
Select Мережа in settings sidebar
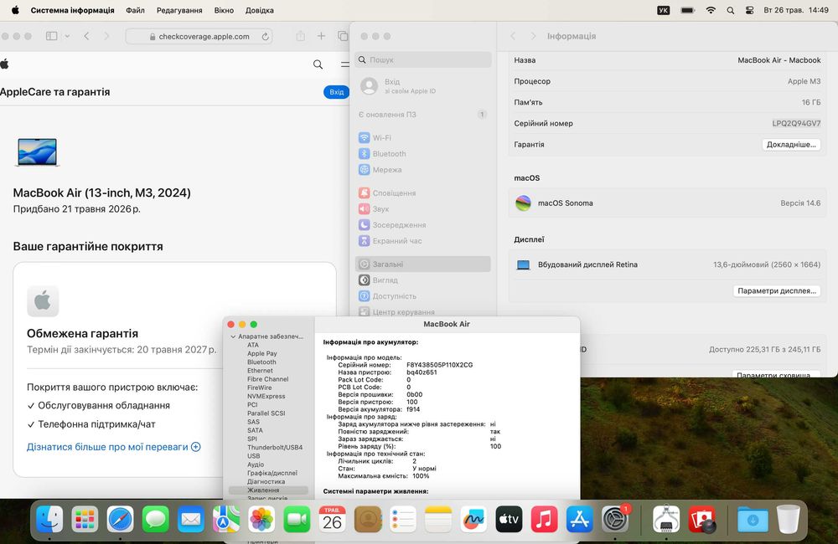[x=422, y=170]
